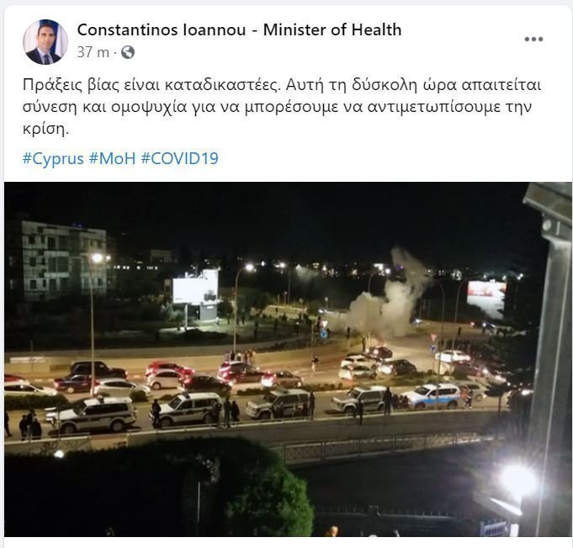Click the 37 m post timestamp
Screen dimensions: 573x548
tap(93, 52)
